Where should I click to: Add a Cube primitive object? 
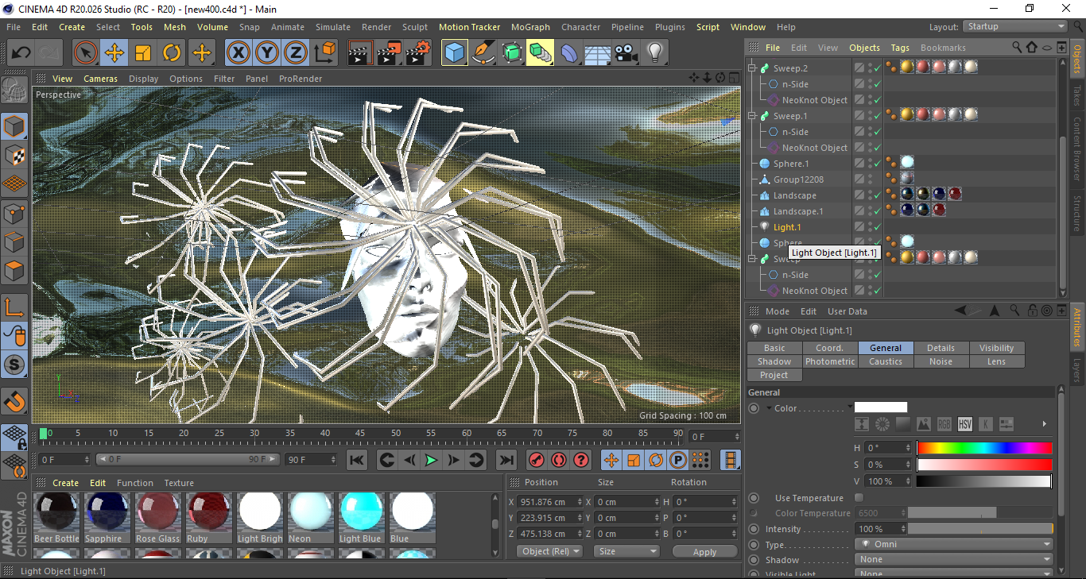tap(455, 53)
